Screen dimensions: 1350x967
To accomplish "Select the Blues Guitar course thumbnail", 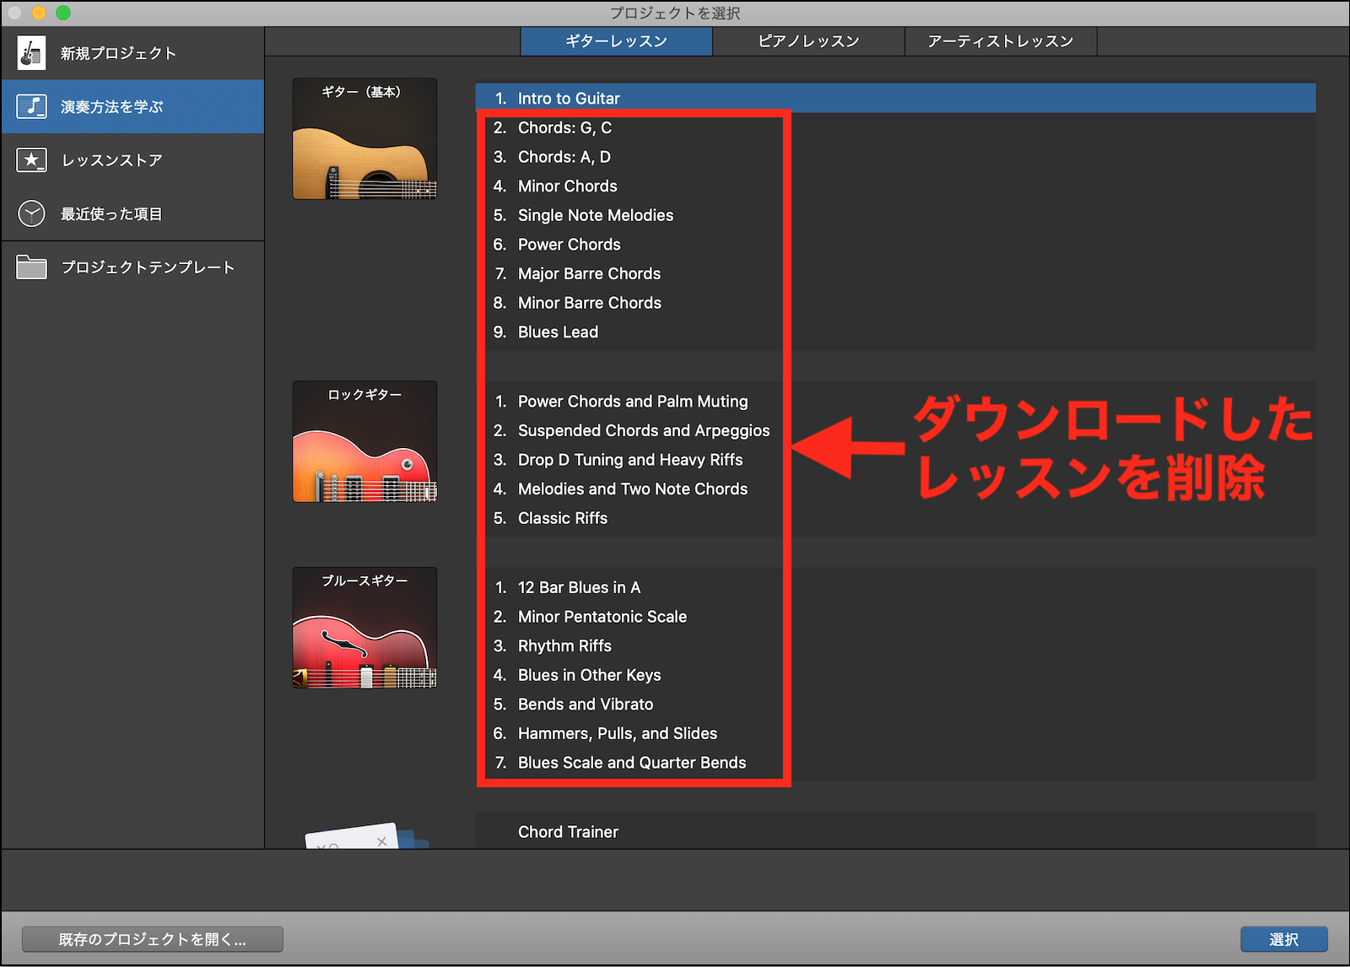I will [x=364, y=628].
